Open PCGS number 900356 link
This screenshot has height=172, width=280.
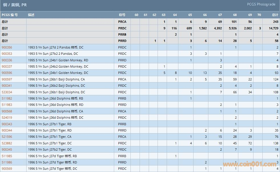[x=7, y=47]
